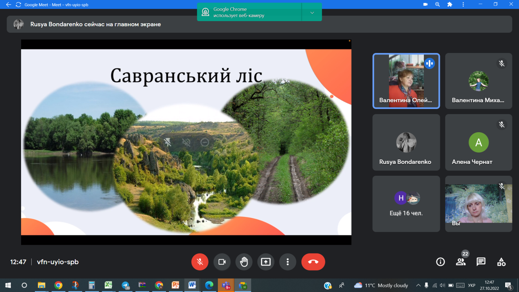Click the remove participant circle icon on slide
This screenshot has height=292, width=519.
point(205,142)
